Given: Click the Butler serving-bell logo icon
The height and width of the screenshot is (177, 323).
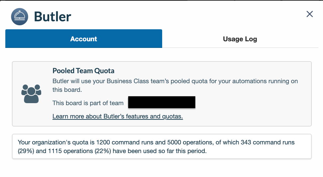Looking at the screenshot, I should (20, 17).
